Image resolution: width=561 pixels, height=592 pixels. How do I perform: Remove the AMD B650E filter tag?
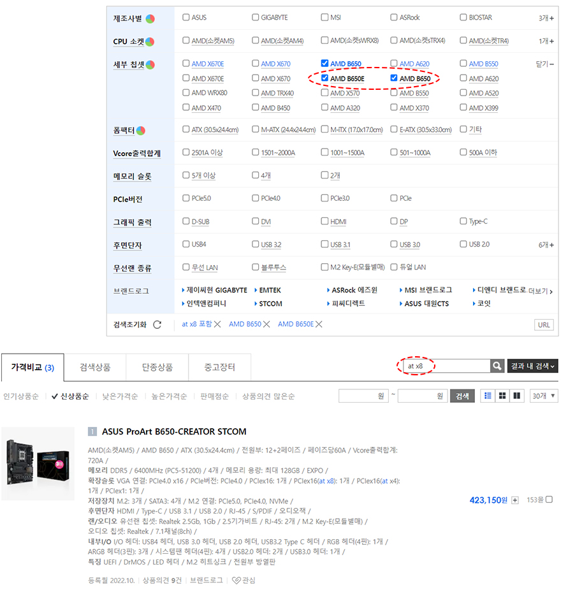319,324
